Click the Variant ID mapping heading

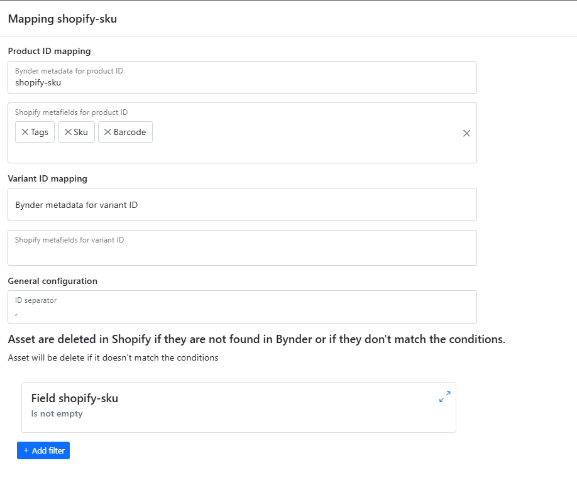click(x=47, y=178)
